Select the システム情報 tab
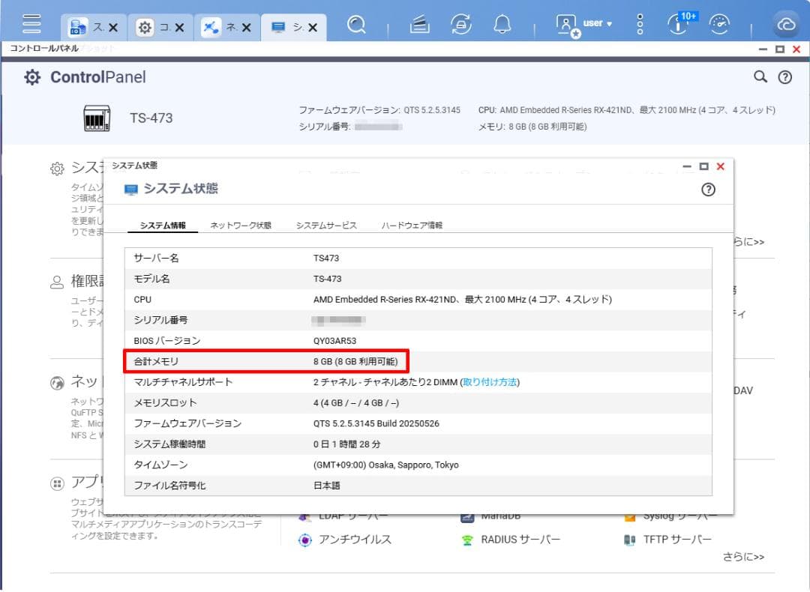The width and height of the screenshot is (810, 592). click(163, 226)
